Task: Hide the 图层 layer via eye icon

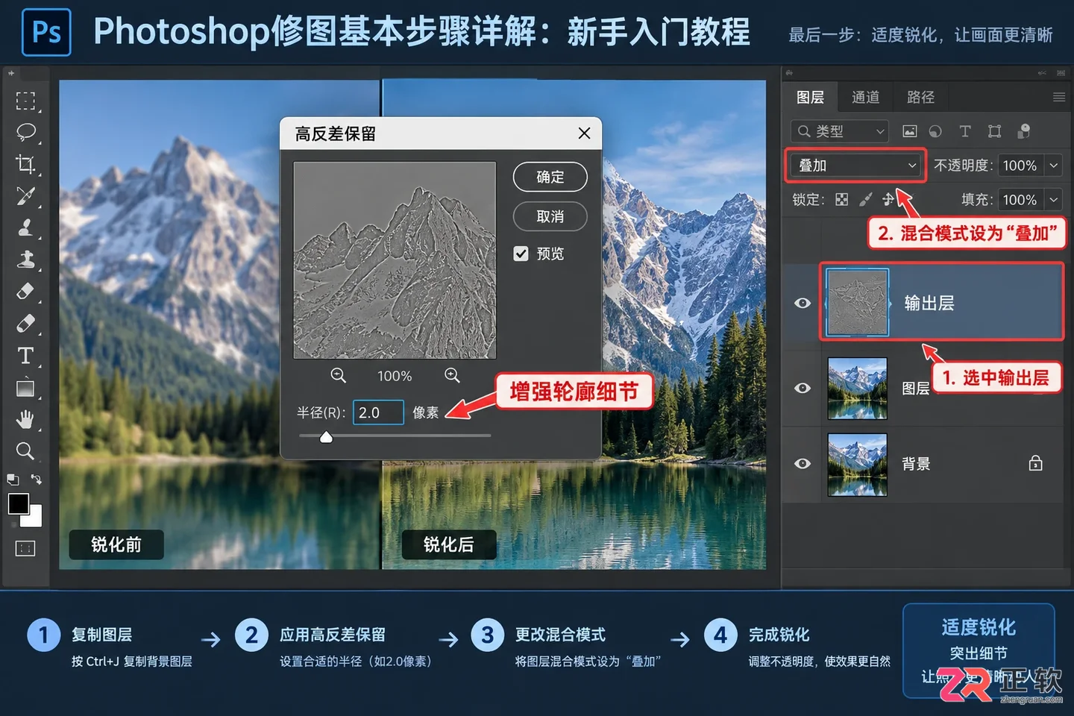Action: [x=803, y=388]
